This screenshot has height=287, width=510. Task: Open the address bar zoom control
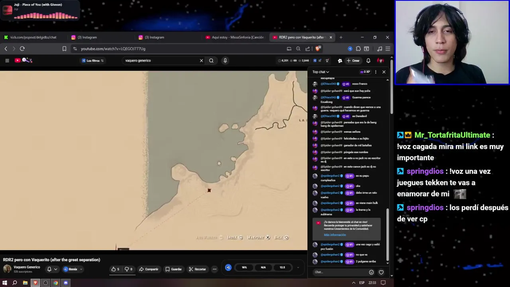298,49
